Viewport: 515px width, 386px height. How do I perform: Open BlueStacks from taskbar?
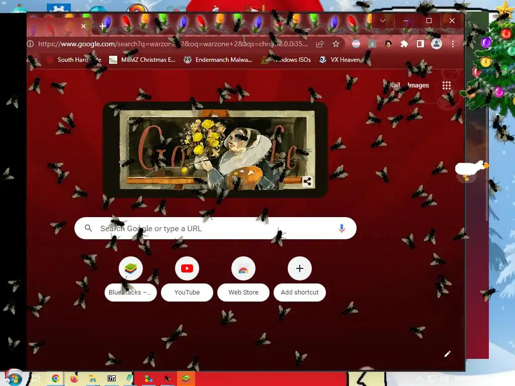point(186,379)
